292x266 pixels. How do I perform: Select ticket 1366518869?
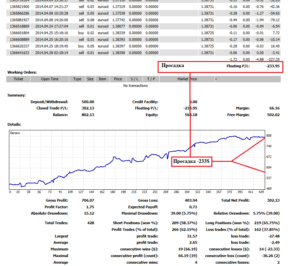tap(20, 26)
